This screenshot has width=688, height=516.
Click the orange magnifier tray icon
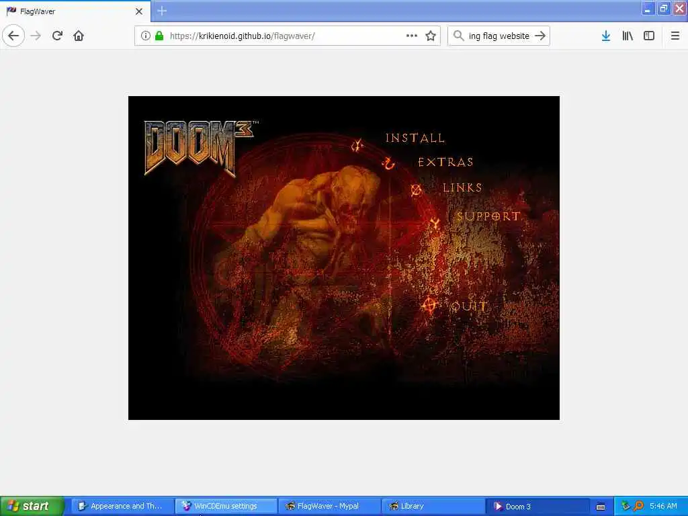pos(638,506)
